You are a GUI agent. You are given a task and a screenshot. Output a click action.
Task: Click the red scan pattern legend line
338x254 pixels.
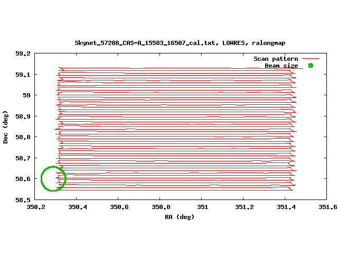311,58
